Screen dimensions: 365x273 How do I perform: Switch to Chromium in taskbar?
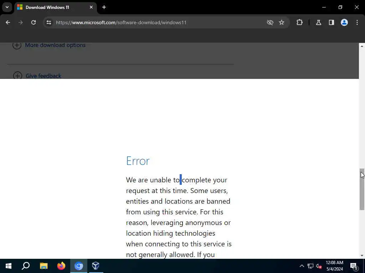click(x=79, y=266)
